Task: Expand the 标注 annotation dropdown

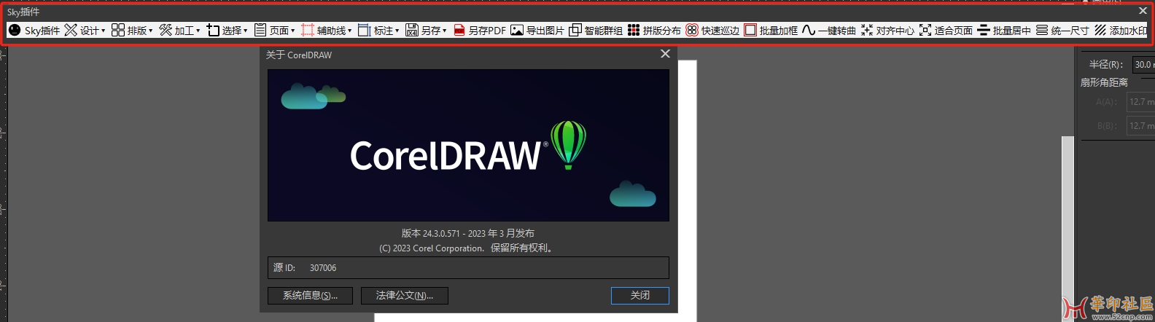Action: (x=378, y=30)
